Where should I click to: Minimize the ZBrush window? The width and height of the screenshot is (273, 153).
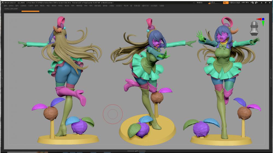coord(262,3)
